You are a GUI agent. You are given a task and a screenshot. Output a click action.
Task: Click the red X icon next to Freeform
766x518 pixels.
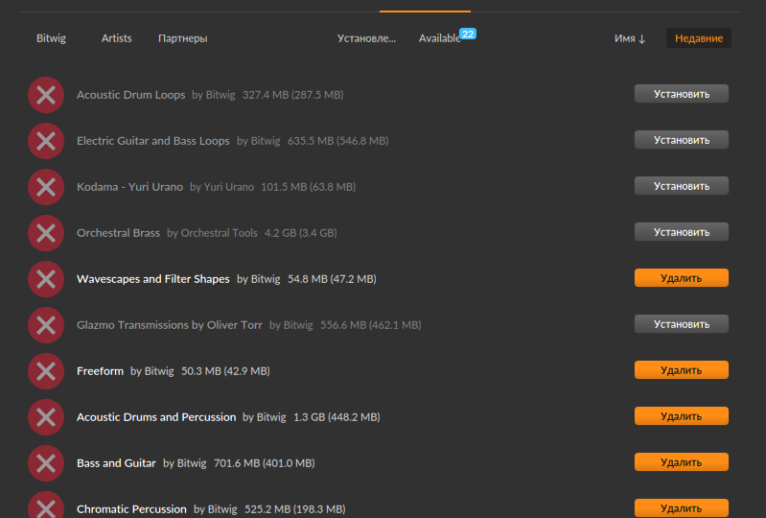coord(45,371)
